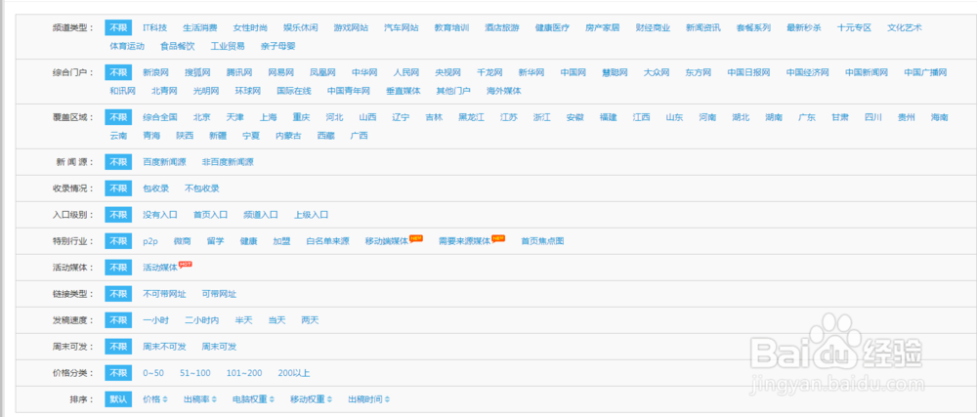977x417 pixels.
Task: Filter portals by 新浪网
Action: pyautogui.click(x=155, y=73)
